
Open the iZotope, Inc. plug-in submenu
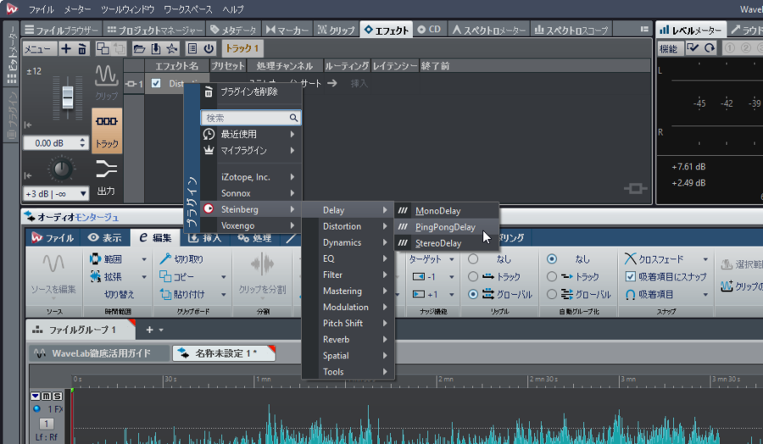tap(251, 177)
